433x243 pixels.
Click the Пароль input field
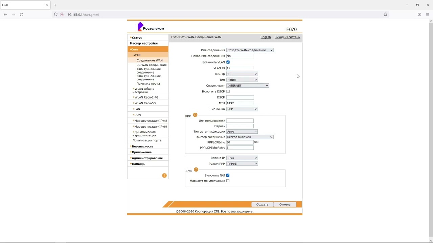tap(240, 126)
